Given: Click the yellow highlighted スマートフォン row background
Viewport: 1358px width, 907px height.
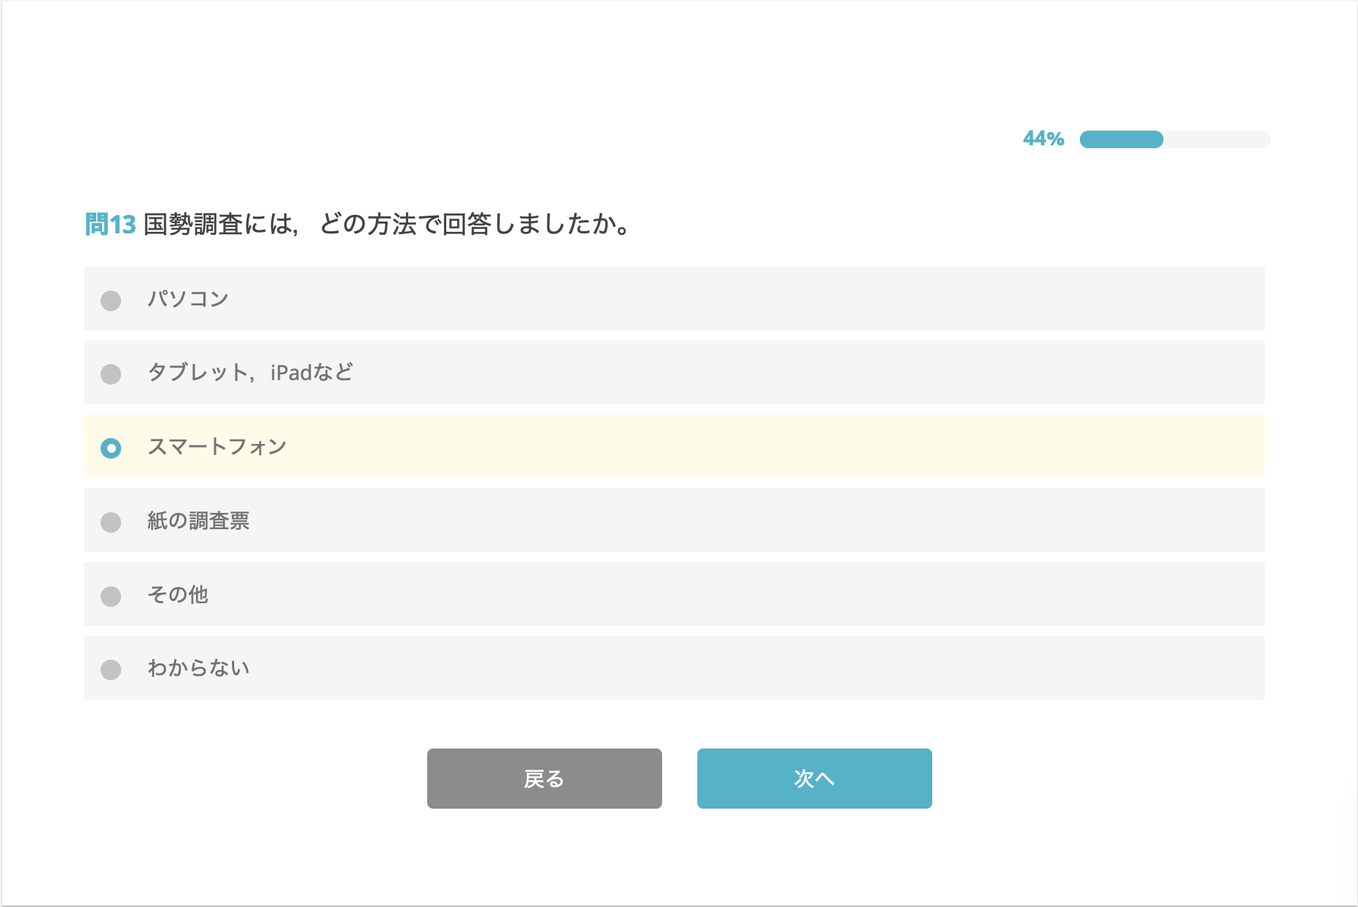Looking at the screenshot, I should (675, 446).
